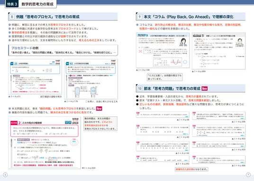Click the New badge after the 総合例題 sentence
Screen dimensions: 254x181
(99, 108)
